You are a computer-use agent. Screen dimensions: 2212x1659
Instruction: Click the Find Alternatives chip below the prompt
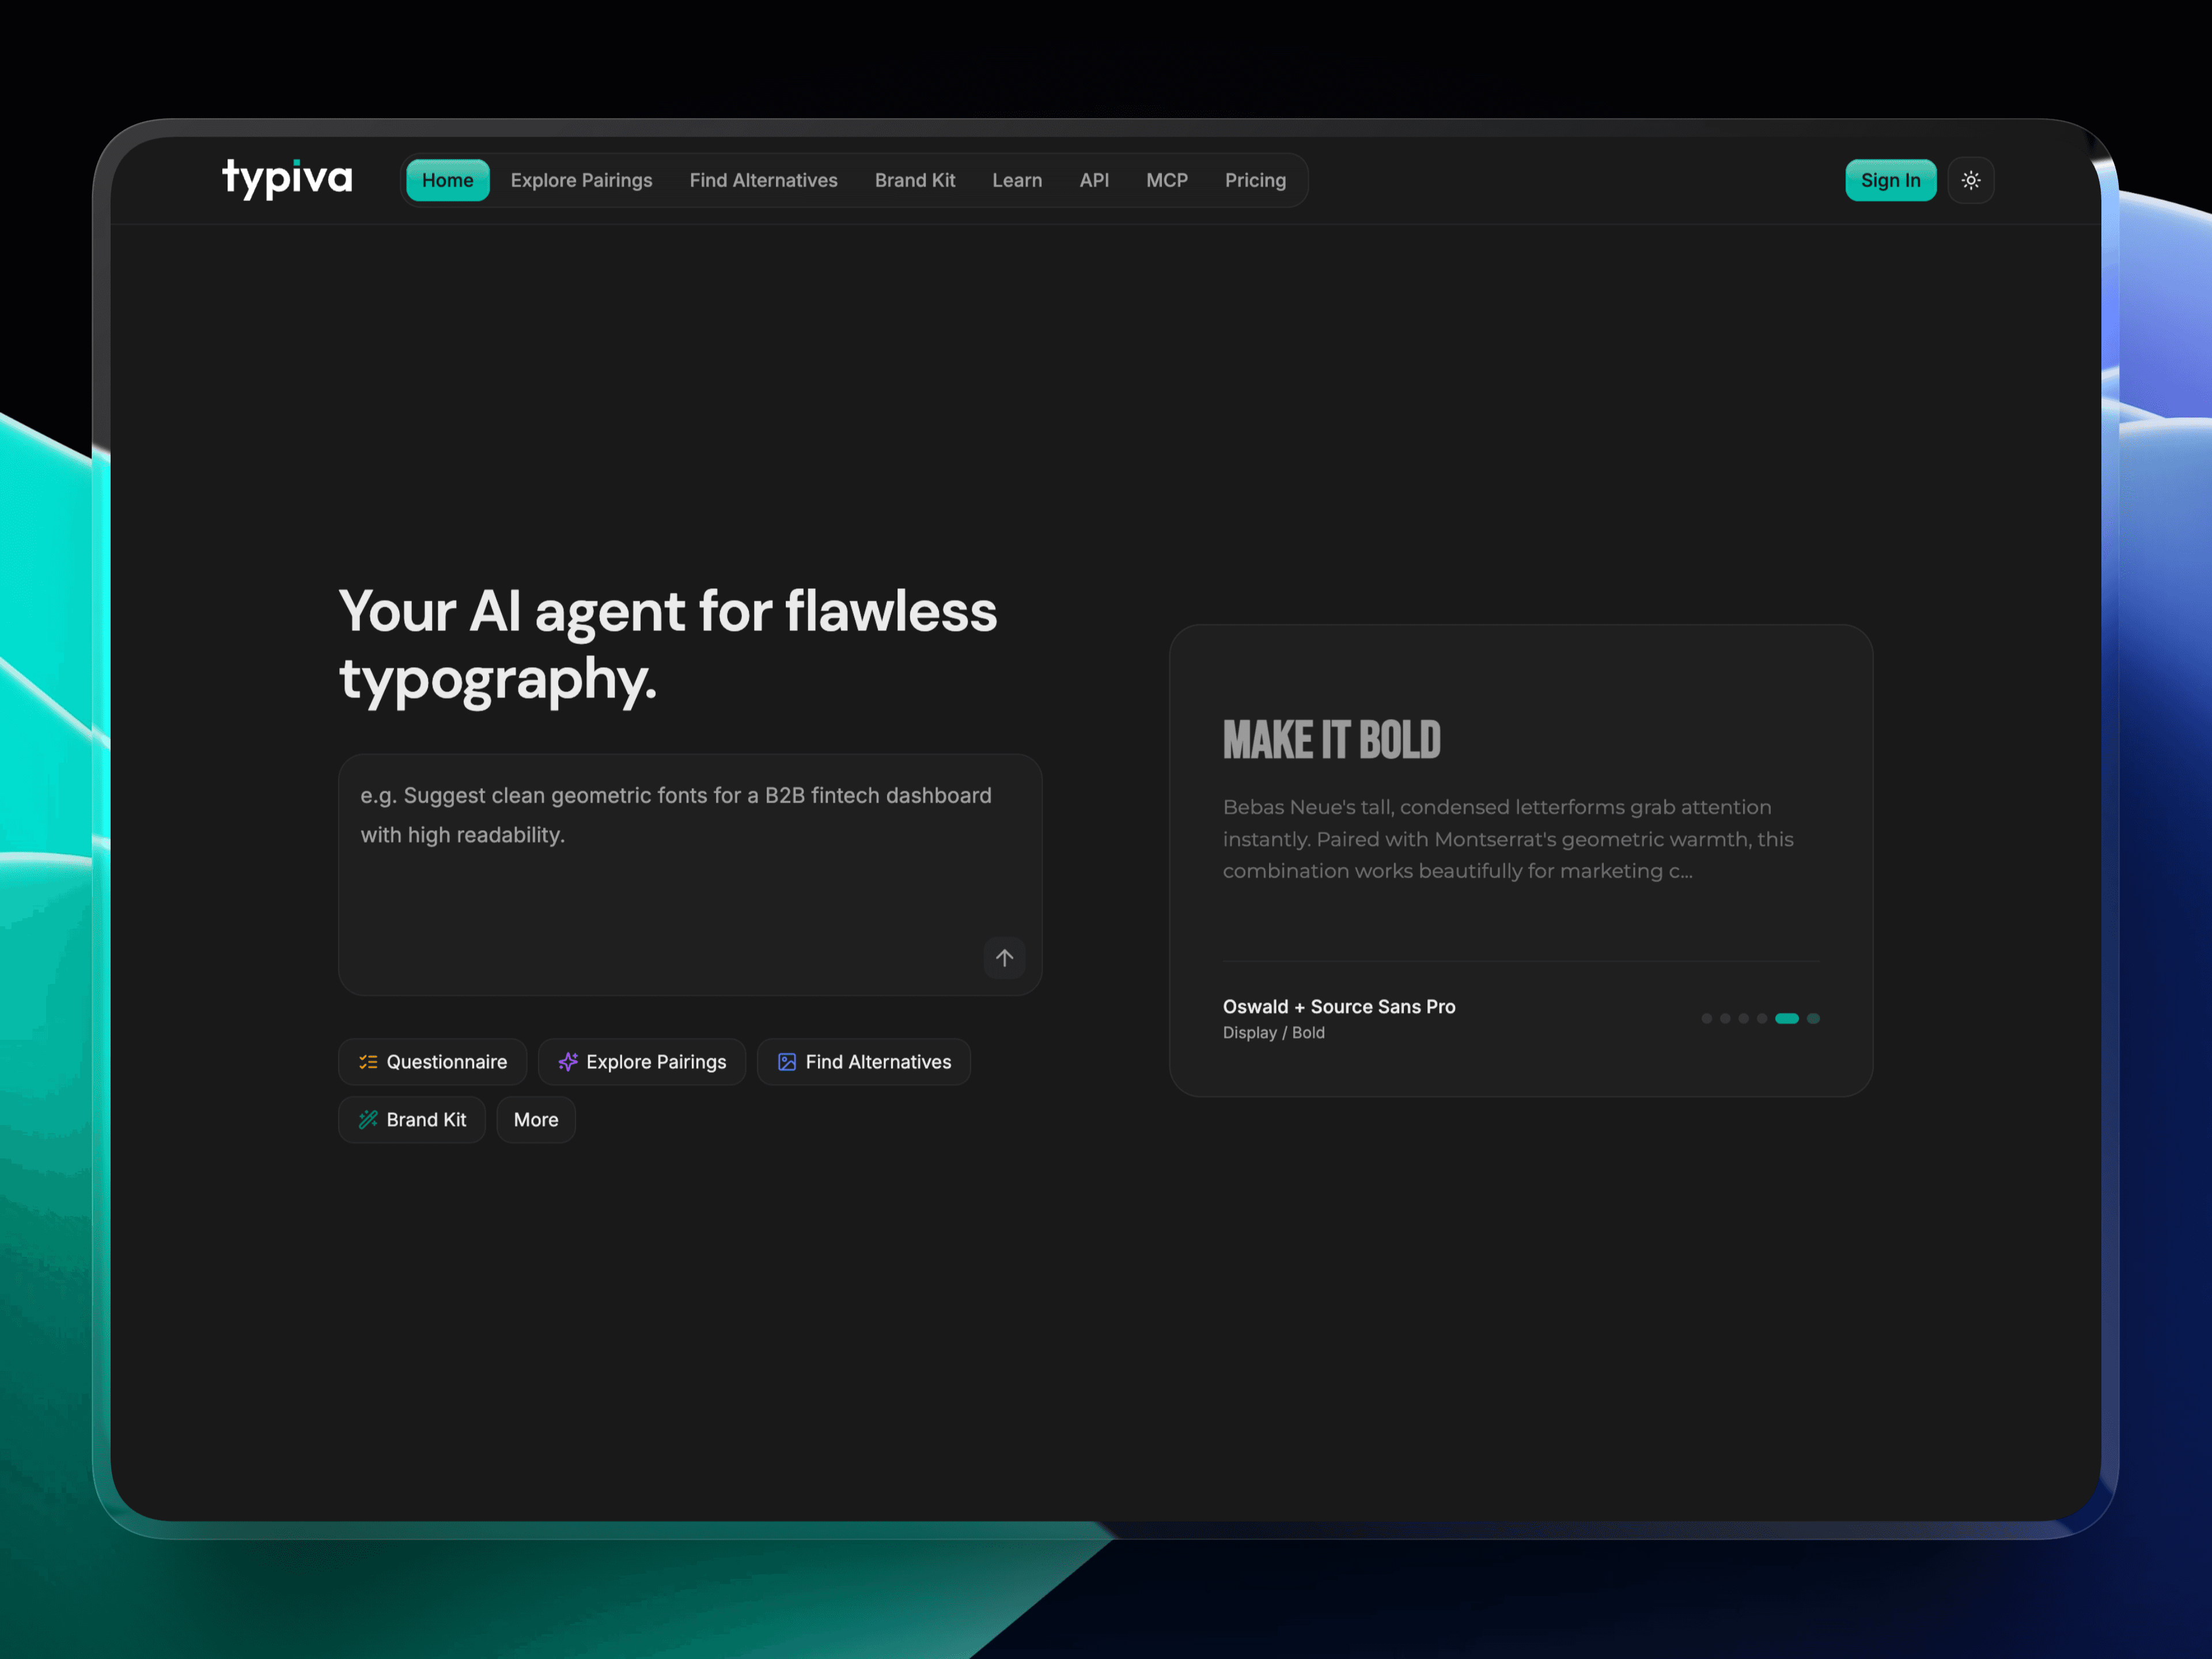(864, 1062)
